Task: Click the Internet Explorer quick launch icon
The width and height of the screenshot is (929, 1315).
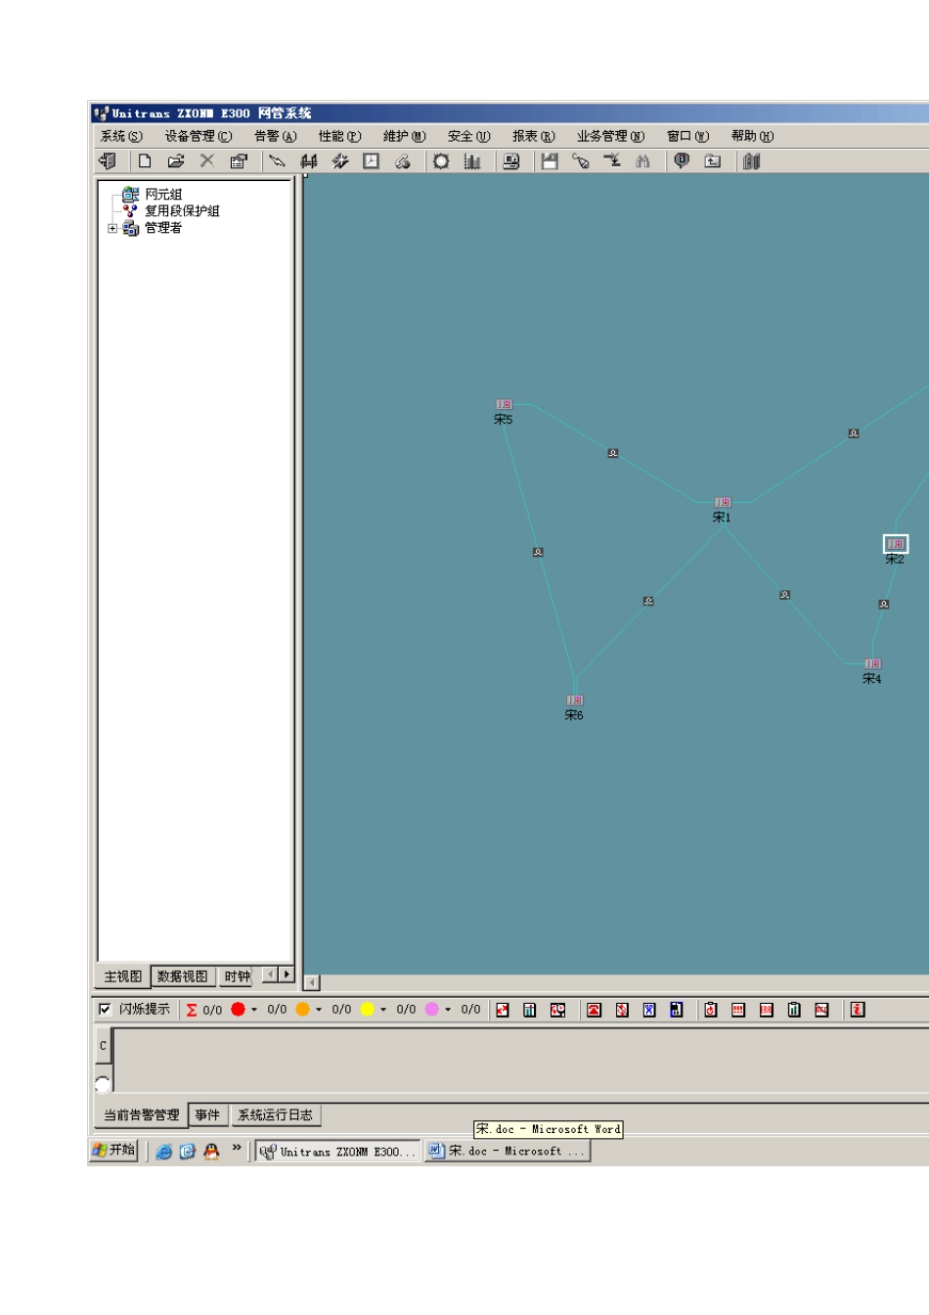Action: click(x=164, y=1152)
